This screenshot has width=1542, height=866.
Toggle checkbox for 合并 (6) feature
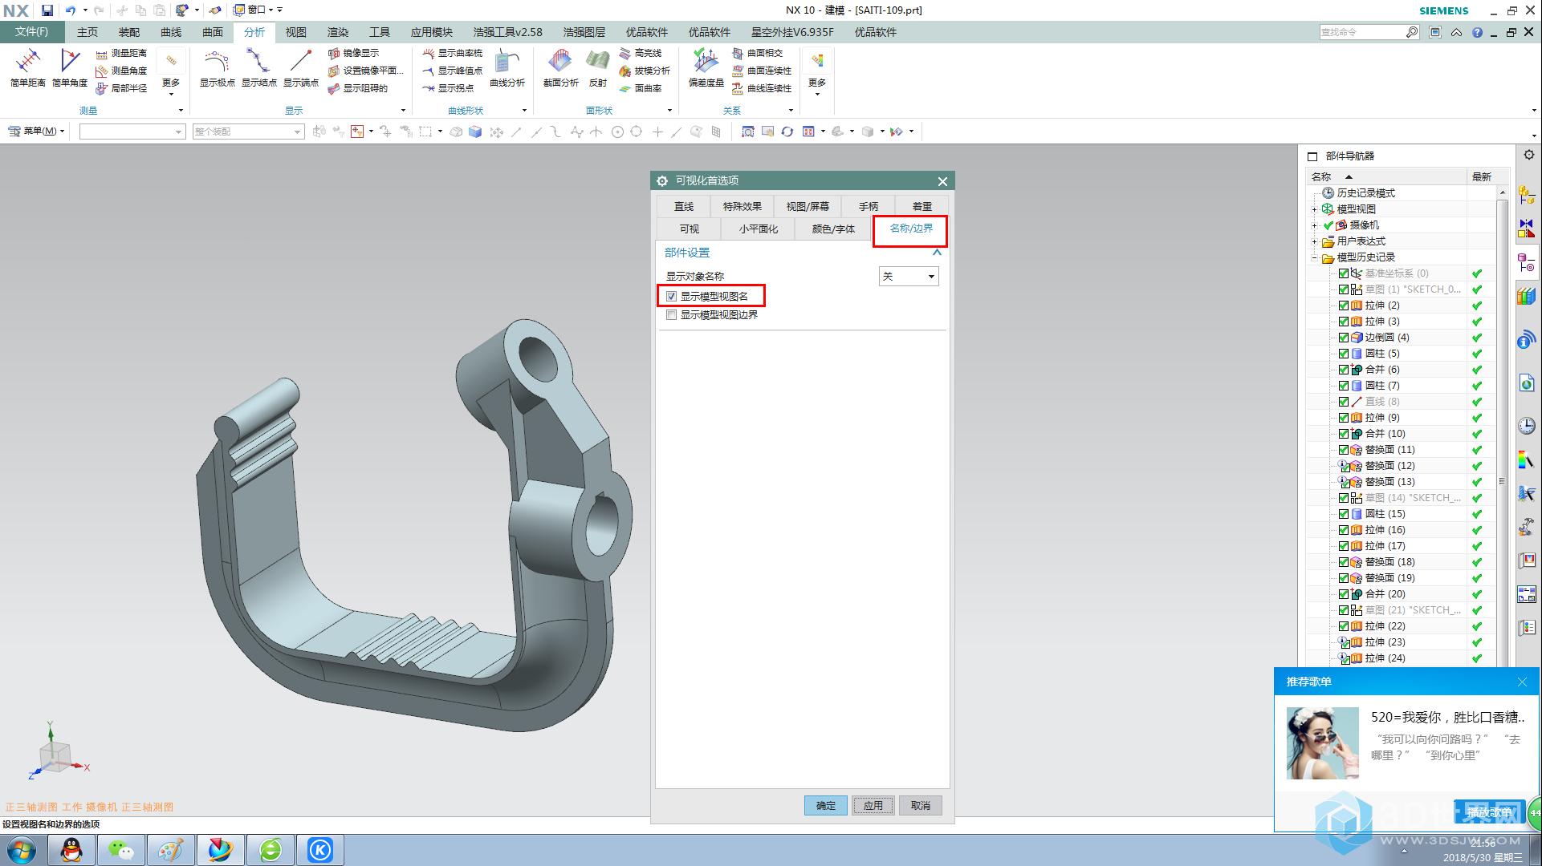pyautogui.click(x=1344, y=370)
